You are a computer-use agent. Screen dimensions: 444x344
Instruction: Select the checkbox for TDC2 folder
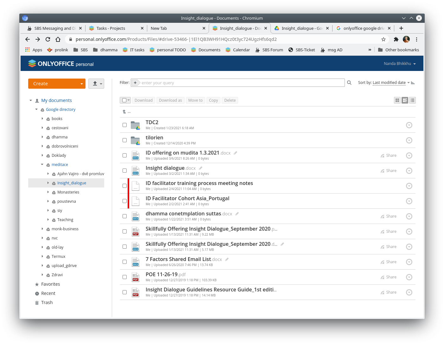click(124, 125)
